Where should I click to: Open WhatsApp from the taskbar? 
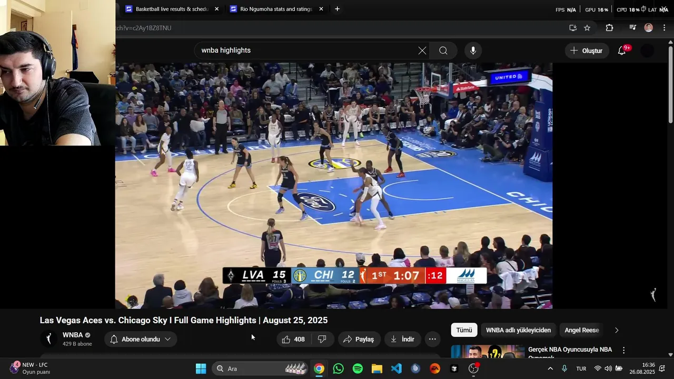tap(339, 368)
